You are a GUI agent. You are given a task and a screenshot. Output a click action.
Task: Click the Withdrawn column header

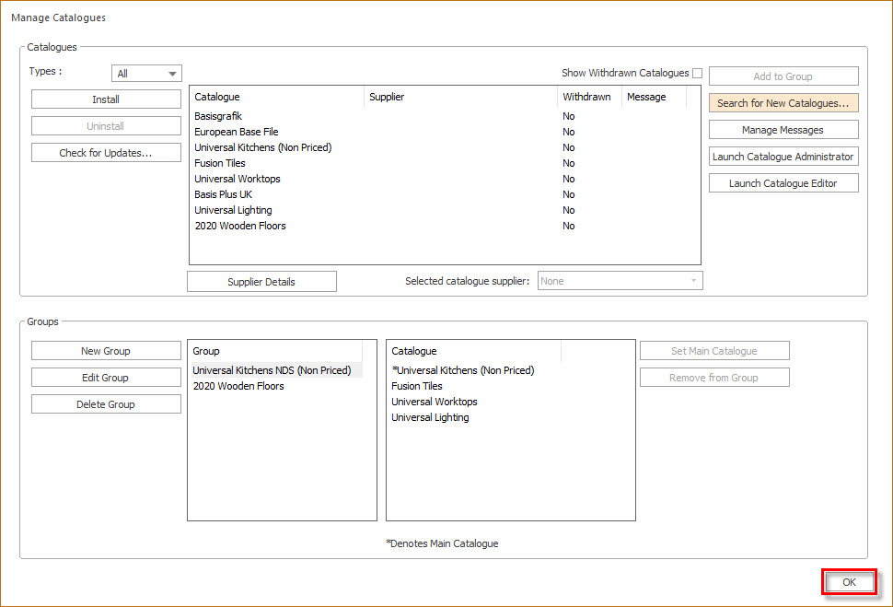pyautogui.click(x=589, y=97)
